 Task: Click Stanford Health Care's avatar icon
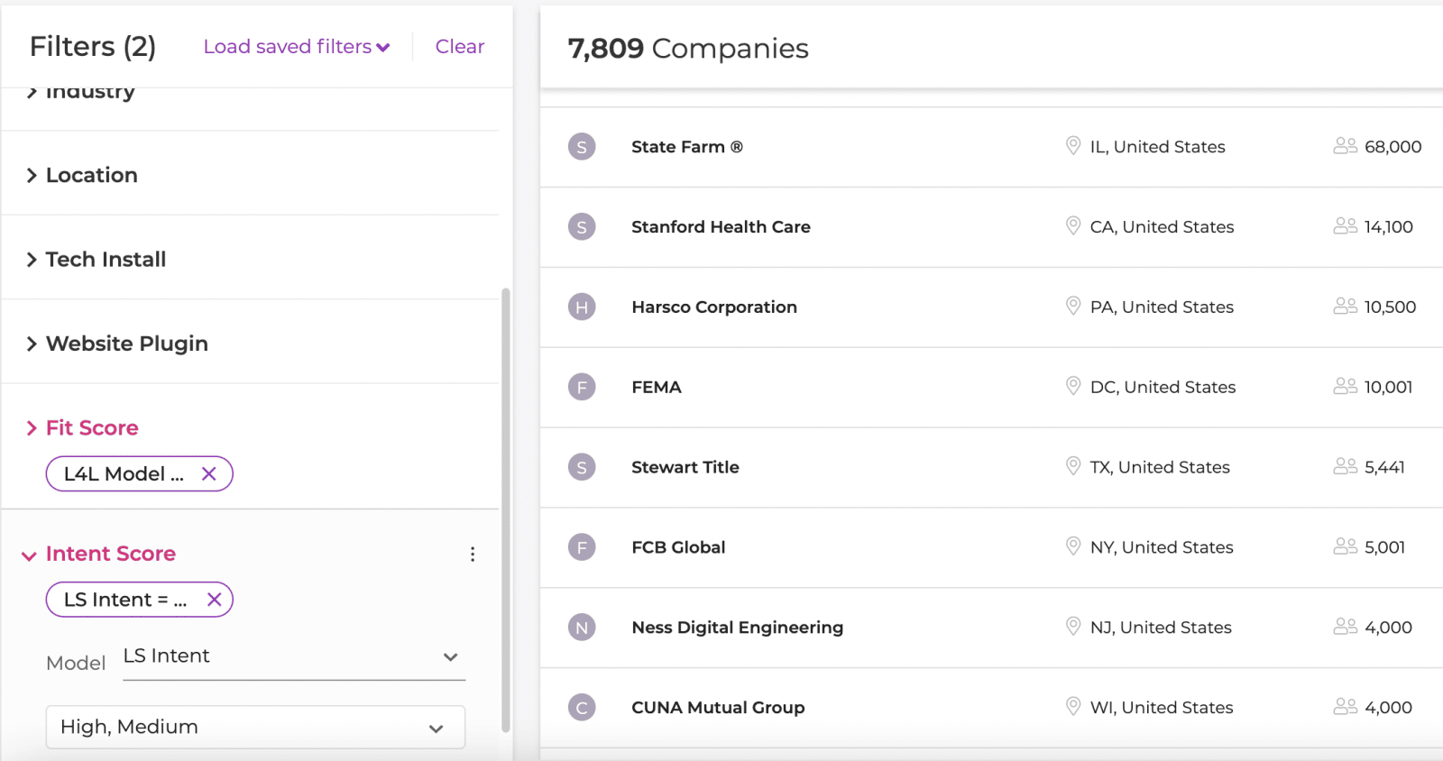click(x=582, y=226)
